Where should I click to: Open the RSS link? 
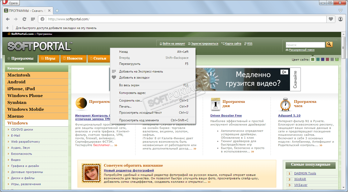250,44
